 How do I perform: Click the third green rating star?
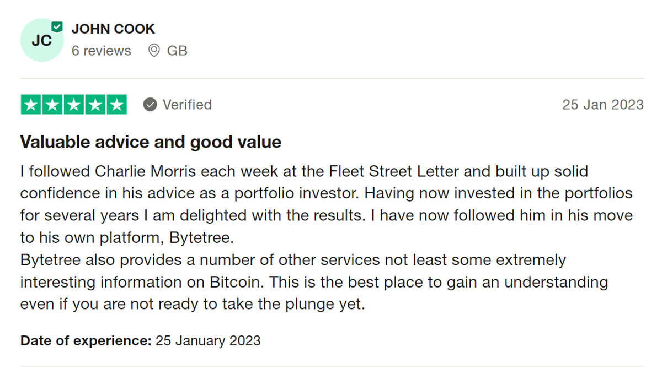[74, 105]
